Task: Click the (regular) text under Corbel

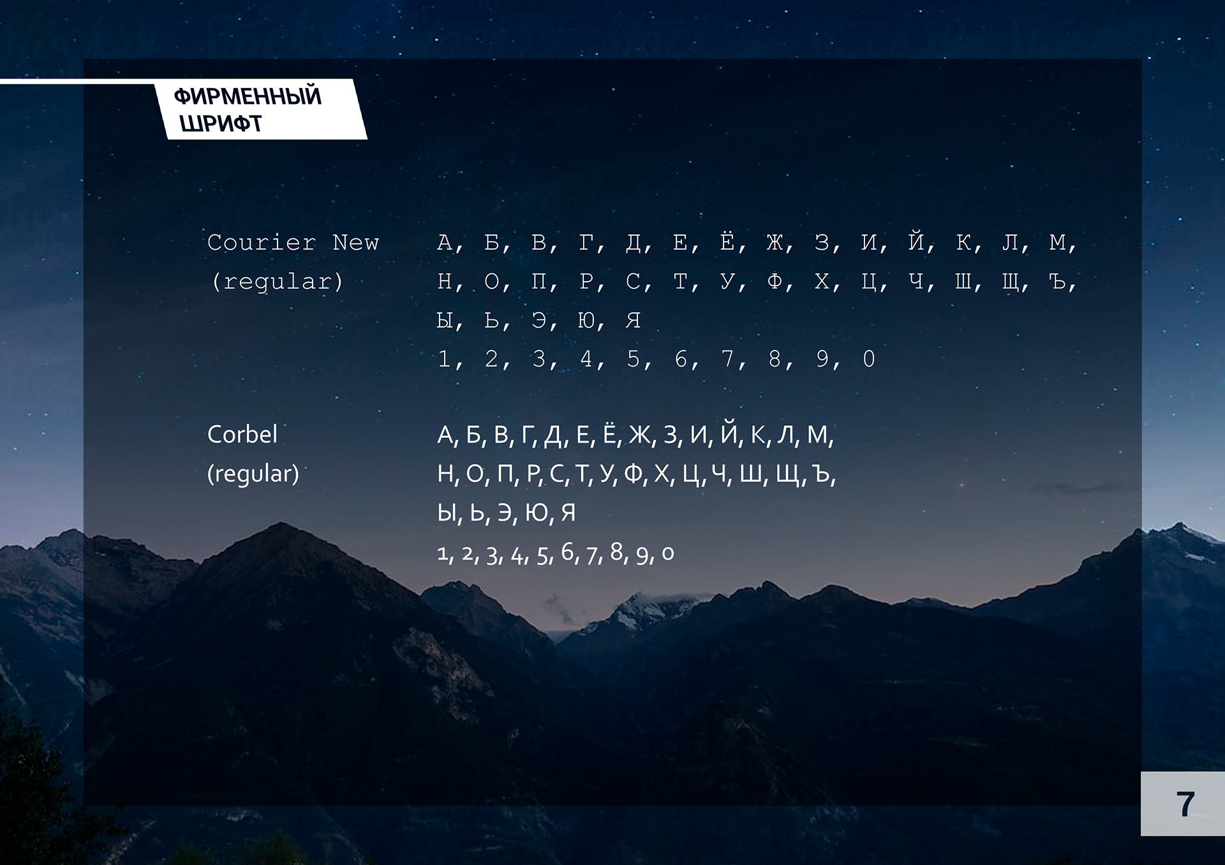Action: (x=253, y=474)
